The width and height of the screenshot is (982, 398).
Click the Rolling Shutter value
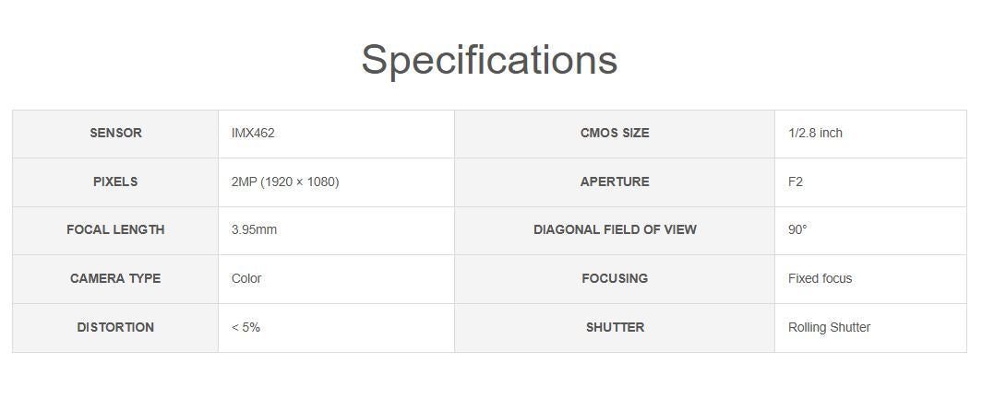(829, 328)
